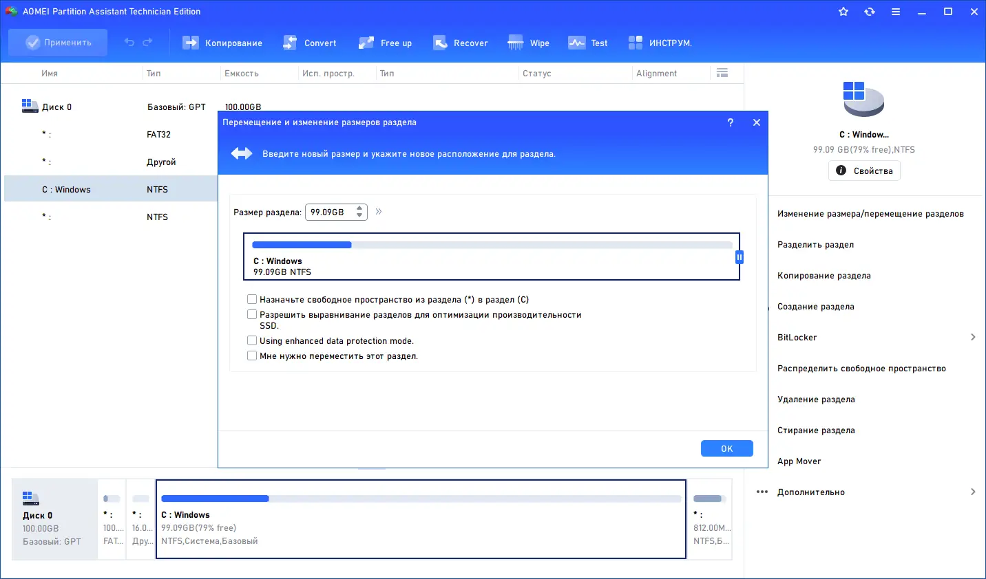Click the Применить apply button
The width and height of the screenshot is (986, 579).
pos(58,43)
